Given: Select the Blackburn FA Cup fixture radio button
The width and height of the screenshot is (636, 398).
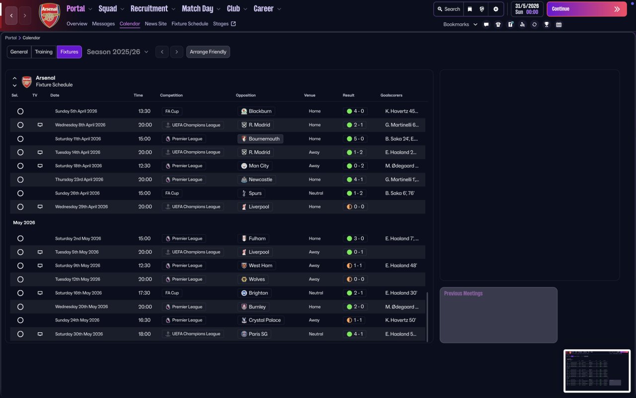Looking at the screenshot, I should [x=20, y=111].
